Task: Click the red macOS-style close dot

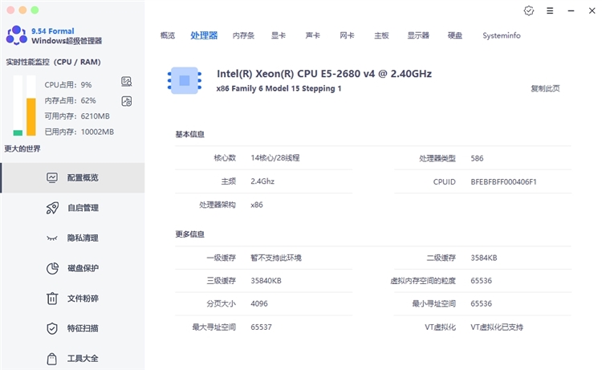Action: [x=10, y=10]
